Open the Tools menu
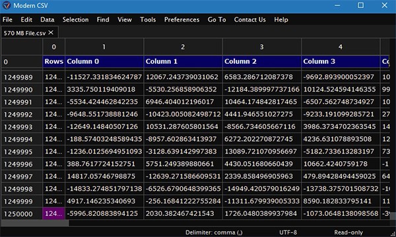The image size is (396, 237). tap(148, 20)
